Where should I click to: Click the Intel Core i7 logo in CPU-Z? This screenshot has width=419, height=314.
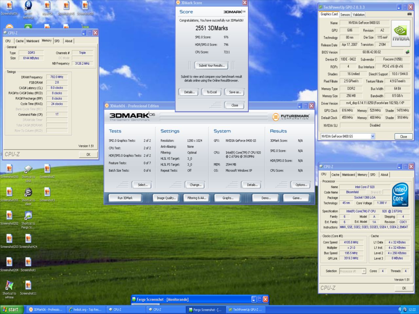[400, 195]
